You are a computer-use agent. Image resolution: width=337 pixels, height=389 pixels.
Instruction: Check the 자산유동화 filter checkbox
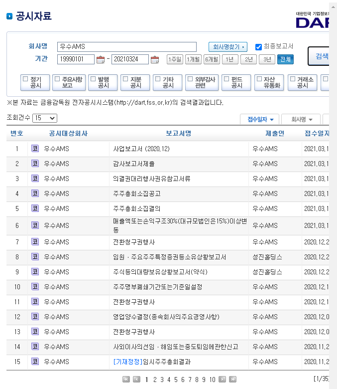[x=259, y=79]
